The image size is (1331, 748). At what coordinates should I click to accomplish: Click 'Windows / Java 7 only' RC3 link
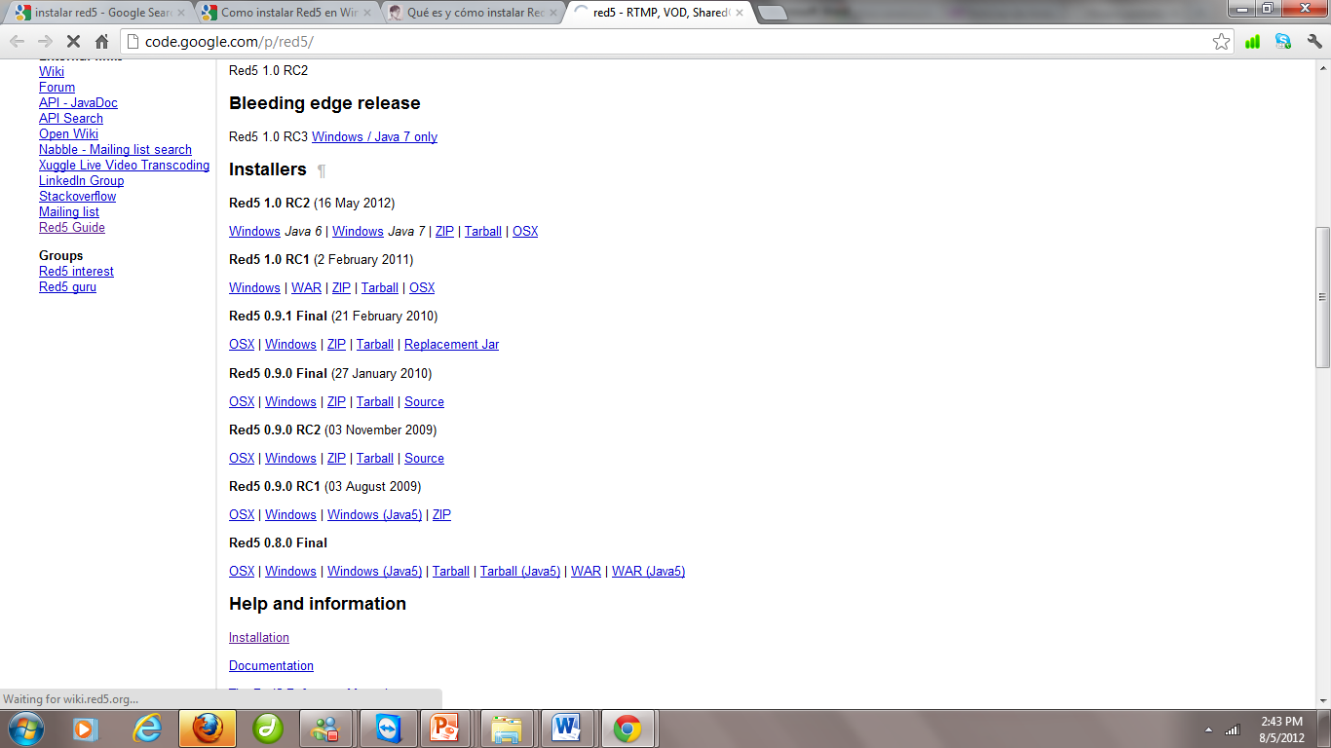(x=374, y=136)
